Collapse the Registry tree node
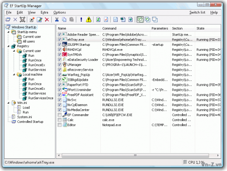The width and height of the screenshot is (227, 171). point(9,46)
